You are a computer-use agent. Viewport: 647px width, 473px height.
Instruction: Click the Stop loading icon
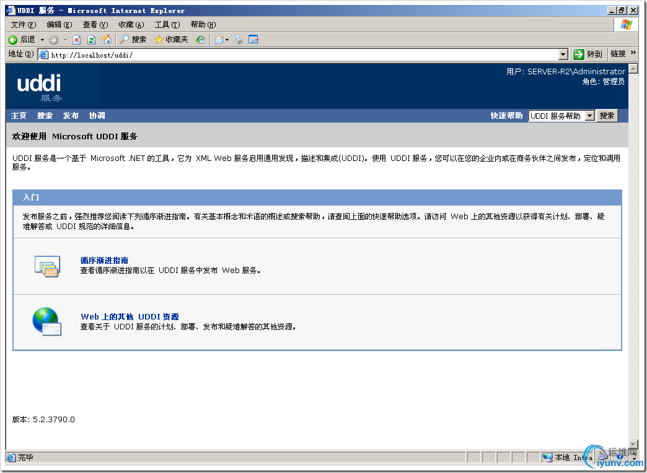[76, 40]
